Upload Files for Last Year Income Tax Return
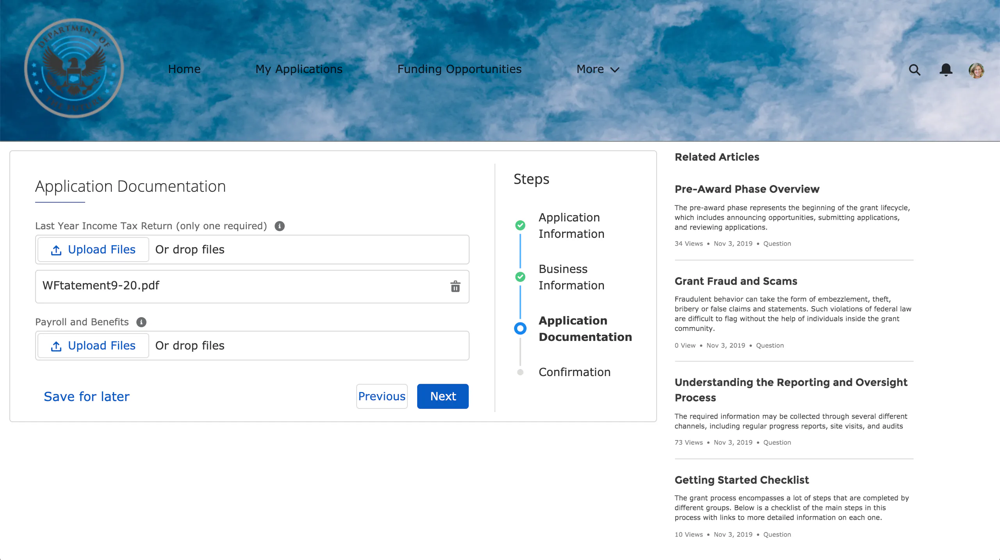The height and width of the screenshot is (560, 1000). point(93,250)
